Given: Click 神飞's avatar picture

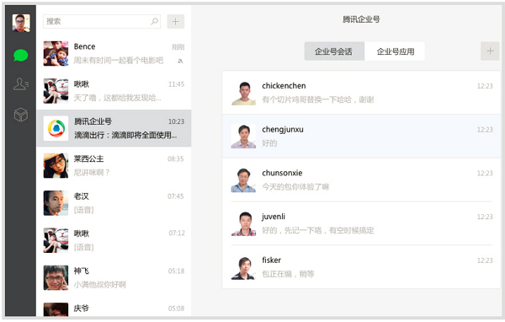Looking at the screenshot, I should (56, 278).
